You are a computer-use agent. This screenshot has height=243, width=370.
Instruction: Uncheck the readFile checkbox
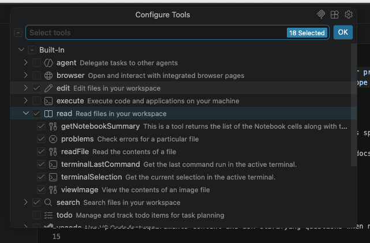tap(42, 152)
